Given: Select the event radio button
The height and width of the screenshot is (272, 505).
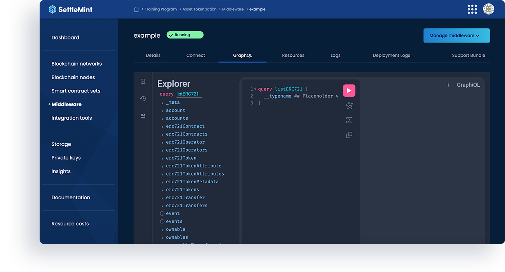Looking at the screenshot, I should point(162,213).
